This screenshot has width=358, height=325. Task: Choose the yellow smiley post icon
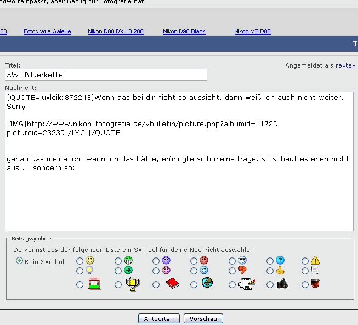(90, 260)
